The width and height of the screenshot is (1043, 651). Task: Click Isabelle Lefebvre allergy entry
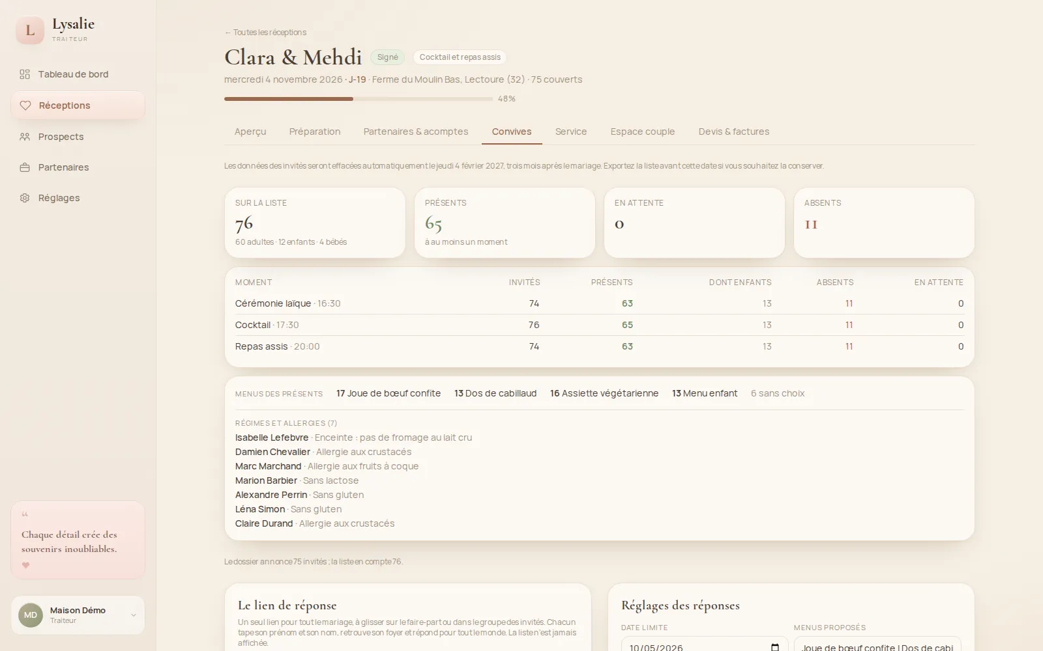[x=353, y=437]
